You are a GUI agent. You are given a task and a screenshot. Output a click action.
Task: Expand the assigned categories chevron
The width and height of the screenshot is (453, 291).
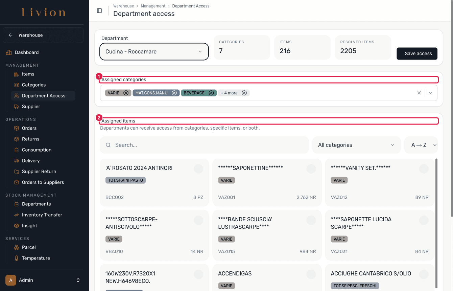pos(430,93)
